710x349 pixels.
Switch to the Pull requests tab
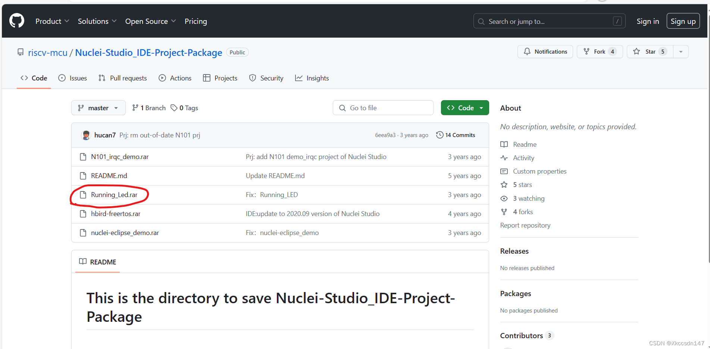click(122, 78)
